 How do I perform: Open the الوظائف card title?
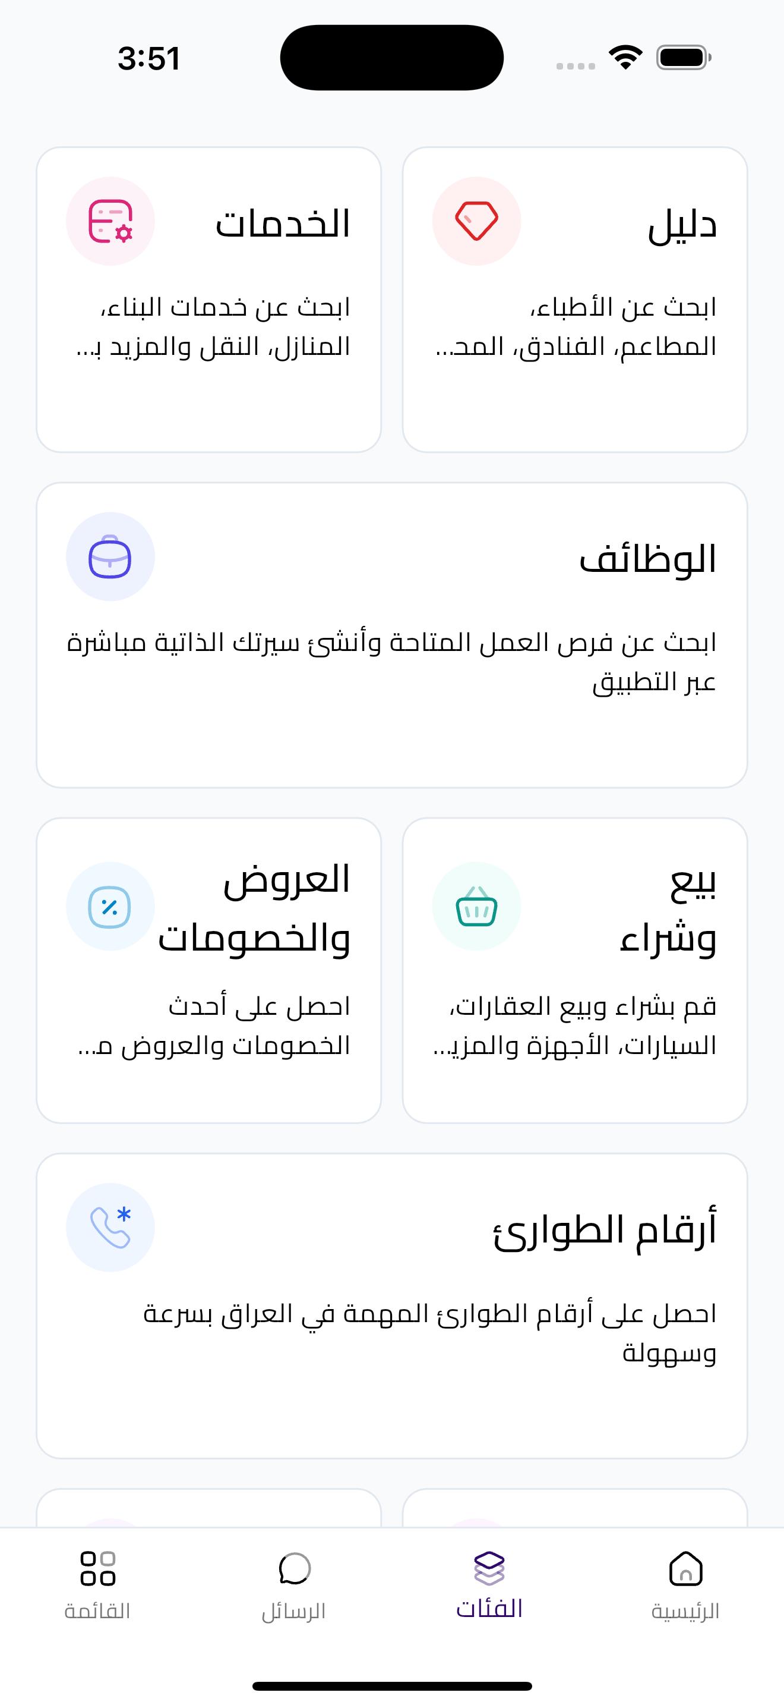648,559
